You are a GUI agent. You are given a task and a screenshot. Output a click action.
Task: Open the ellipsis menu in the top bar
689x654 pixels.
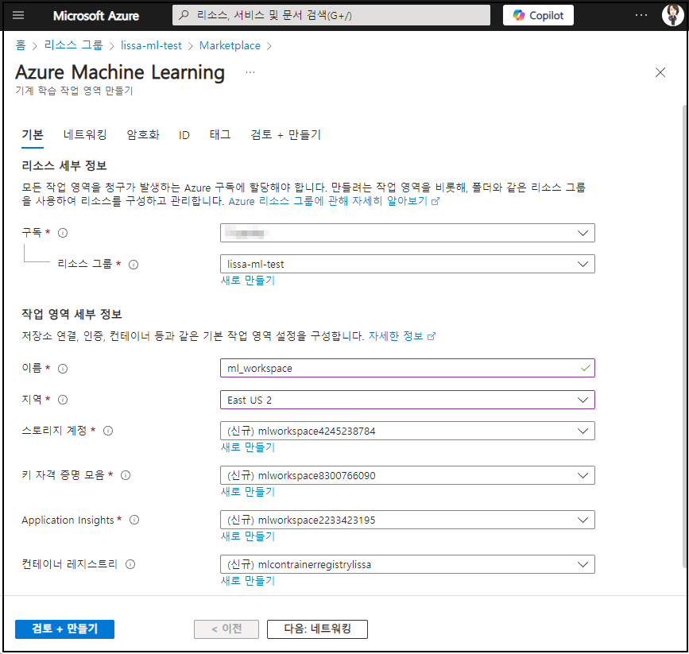click(x=640, y=15)
